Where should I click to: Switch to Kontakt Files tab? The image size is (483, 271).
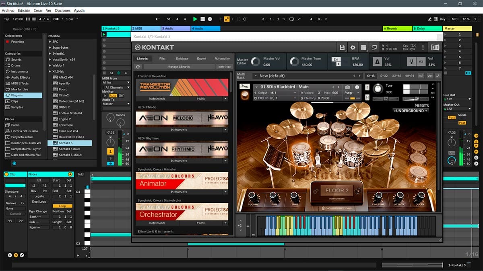click(162, 59)
